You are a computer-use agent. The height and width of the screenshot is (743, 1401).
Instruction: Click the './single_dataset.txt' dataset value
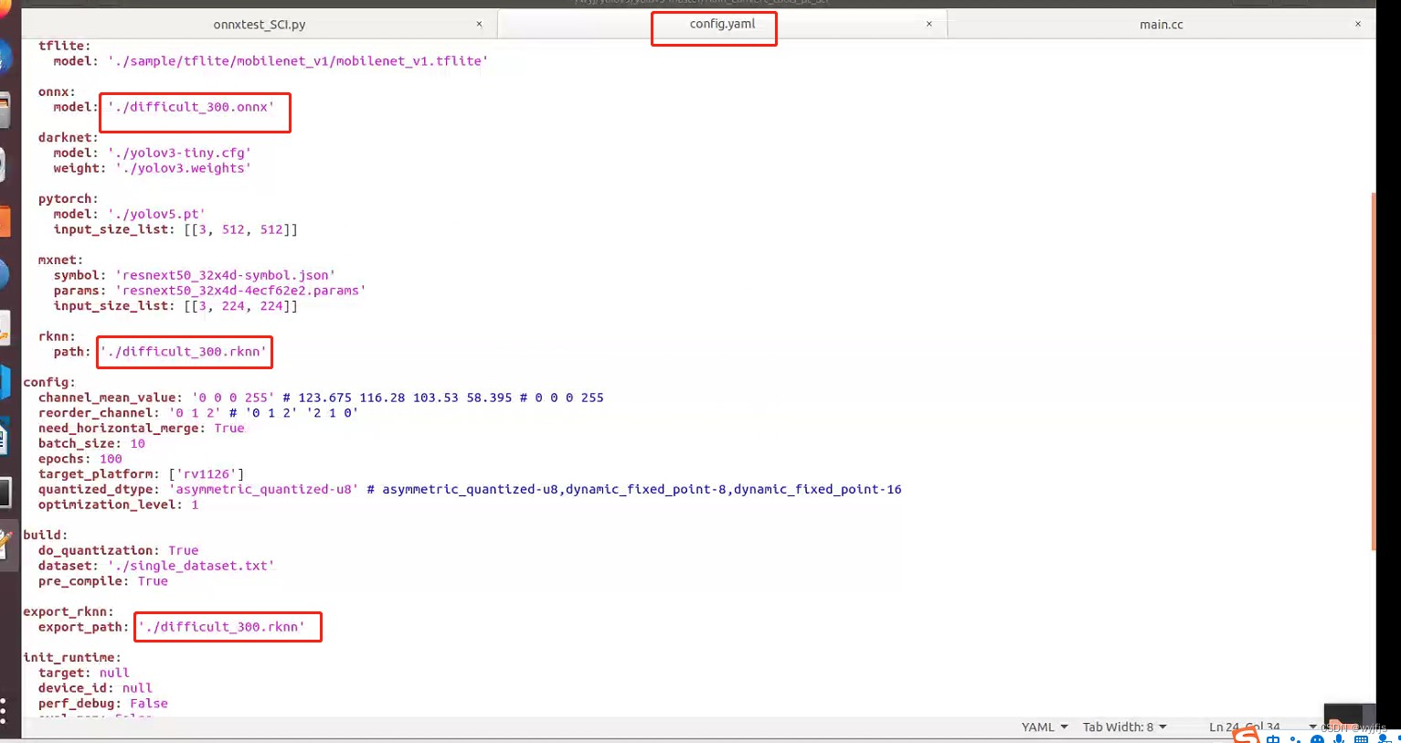(x=191, y=566)
